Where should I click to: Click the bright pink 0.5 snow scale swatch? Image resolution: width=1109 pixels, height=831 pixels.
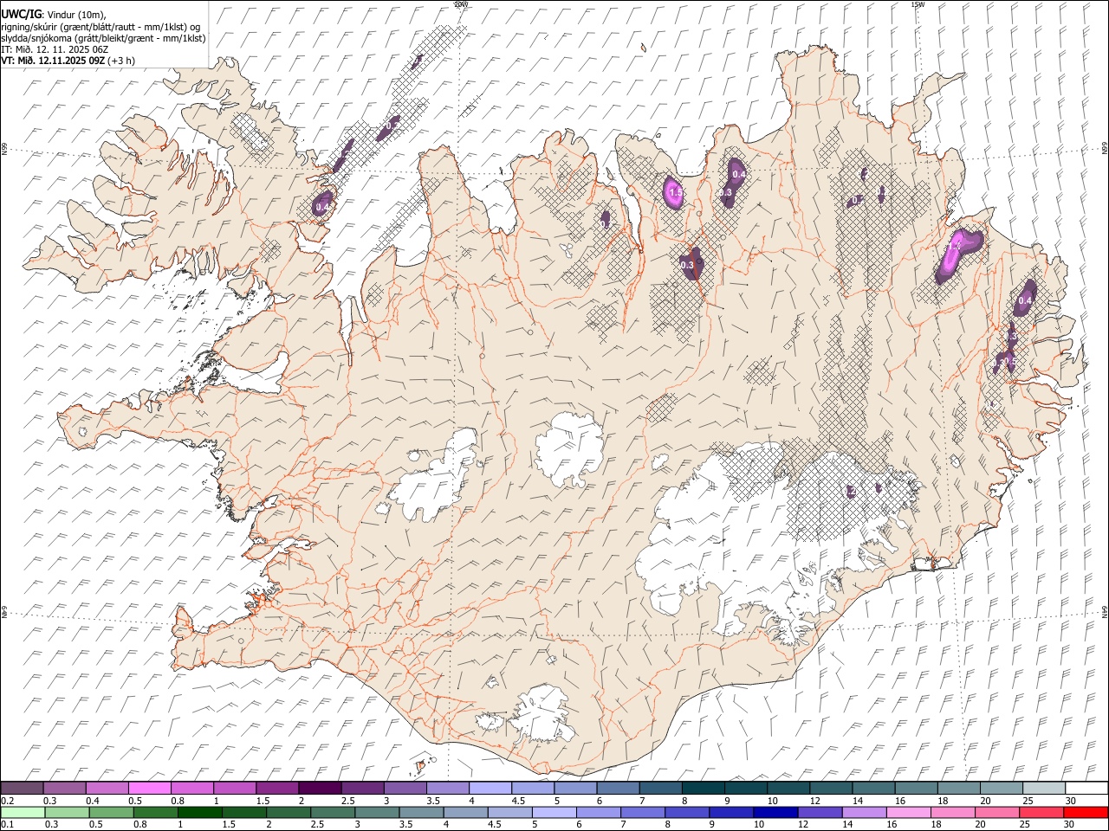click(x=149, y=788)
